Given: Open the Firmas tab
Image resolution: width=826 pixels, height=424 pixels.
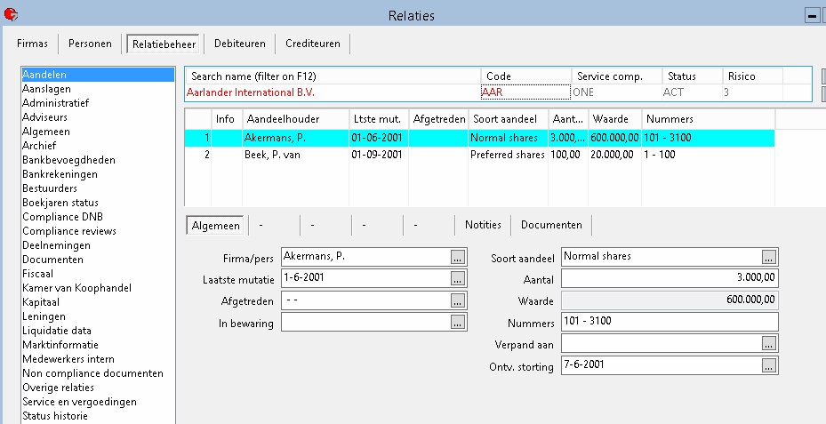Looking at the screenshot, I should coord(32,44).
